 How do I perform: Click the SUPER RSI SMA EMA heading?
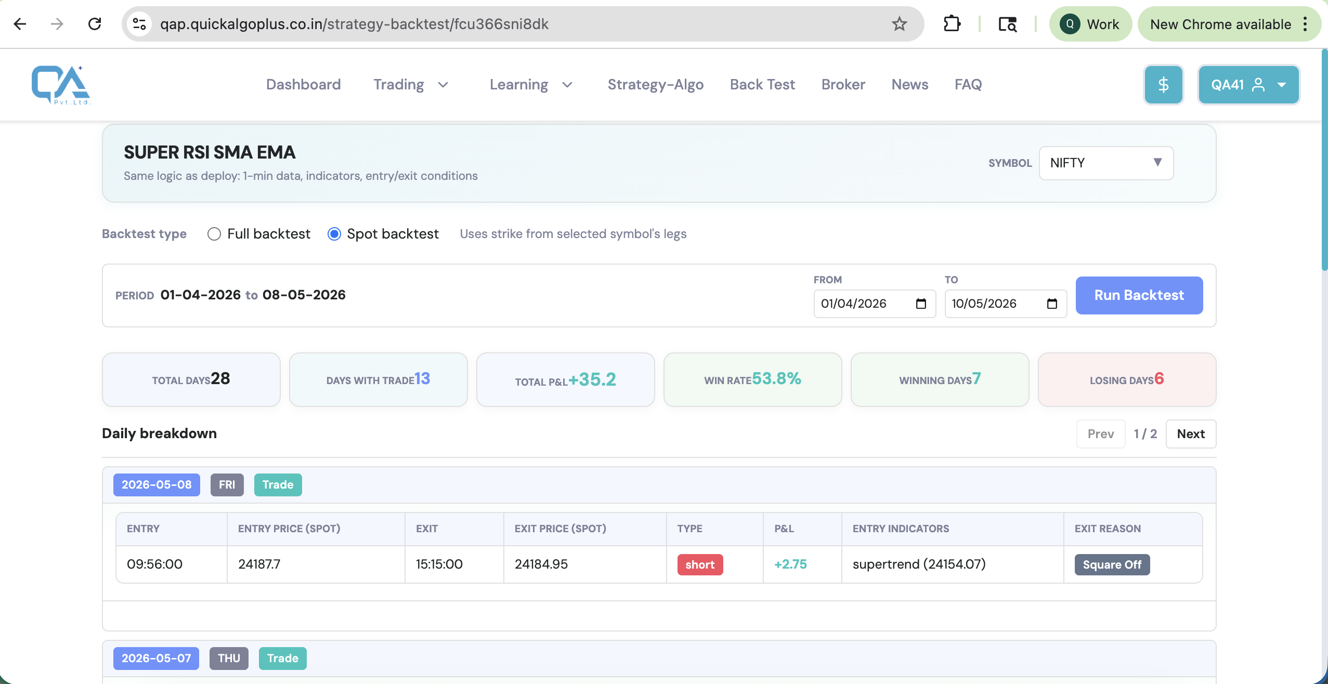tap(209, 152)
